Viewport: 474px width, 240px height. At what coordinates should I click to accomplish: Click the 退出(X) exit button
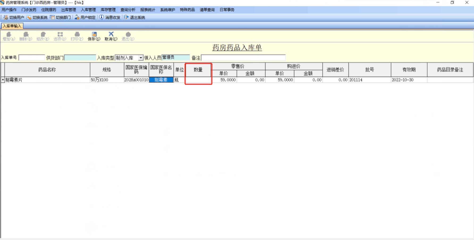click(x=128, y=36)
